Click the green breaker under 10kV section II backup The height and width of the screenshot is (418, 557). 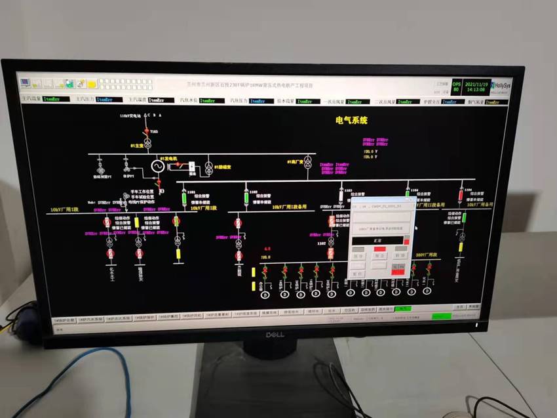(x=463, y=217)
